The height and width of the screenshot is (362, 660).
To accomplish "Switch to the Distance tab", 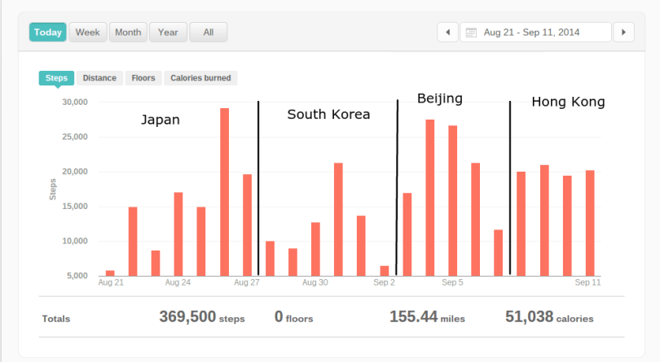I will (99, 78).
